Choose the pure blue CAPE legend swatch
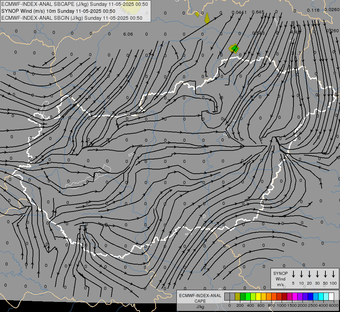340x312 pixels. coord(310,297)
